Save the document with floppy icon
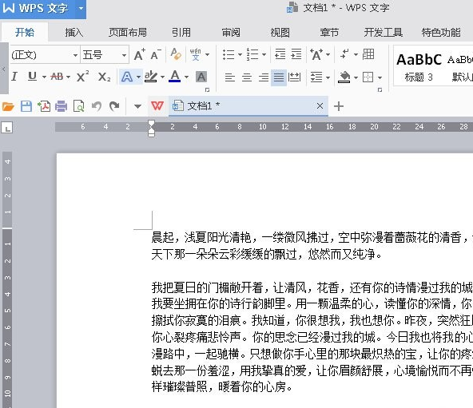This screenshot has width=473, height=408. 26,106
